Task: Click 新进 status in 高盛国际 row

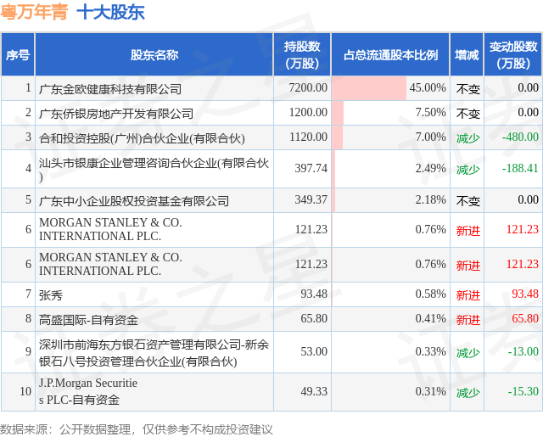Action: click(x=467, y=320)
